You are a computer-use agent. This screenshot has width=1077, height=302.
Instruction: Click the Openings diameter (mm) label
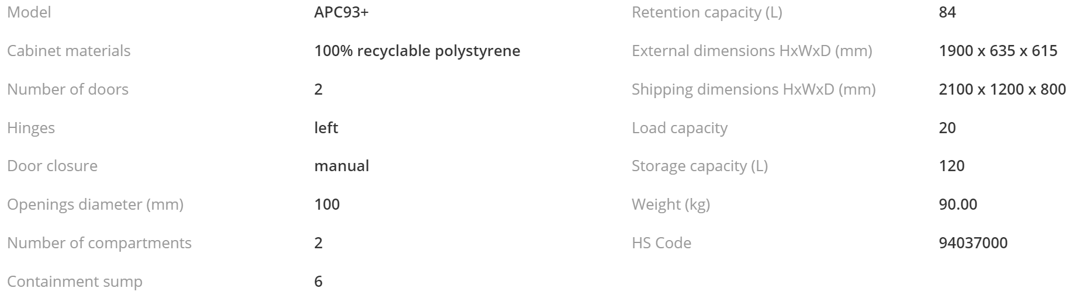point(95,204)
